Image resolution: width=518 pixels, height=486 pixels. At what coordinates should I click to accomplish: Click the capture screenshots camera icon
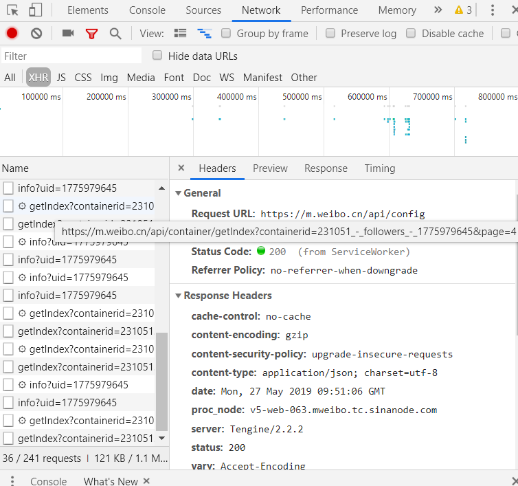(67, 33)
